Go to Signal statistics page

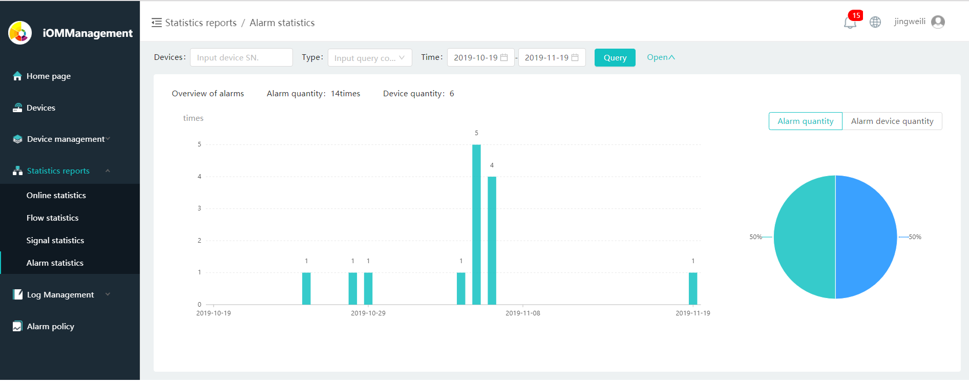[55, 241]
